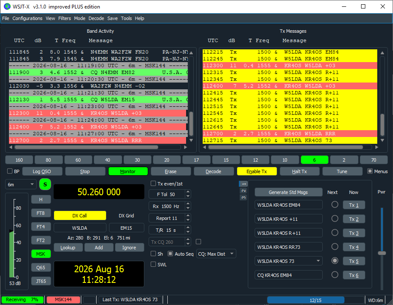
Task: Enable the SWL checkbox
Action: point(153,264)
